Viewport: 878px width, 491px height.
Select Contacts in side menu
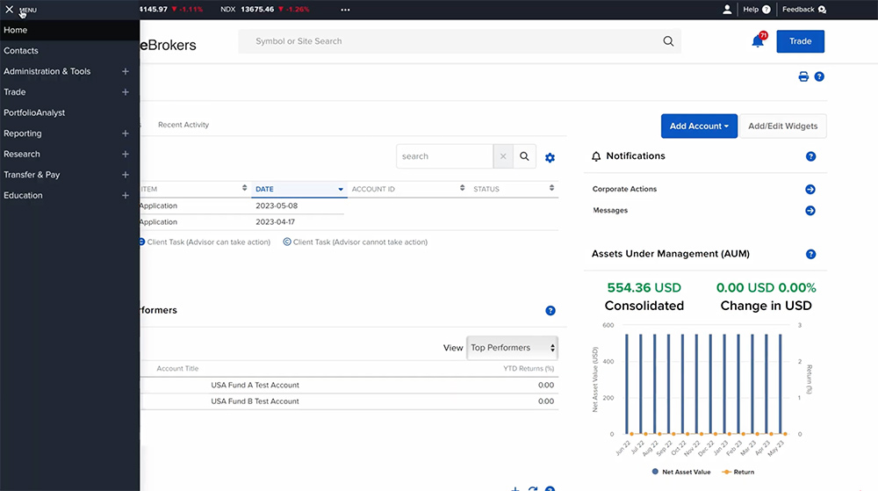coord(21,51)
